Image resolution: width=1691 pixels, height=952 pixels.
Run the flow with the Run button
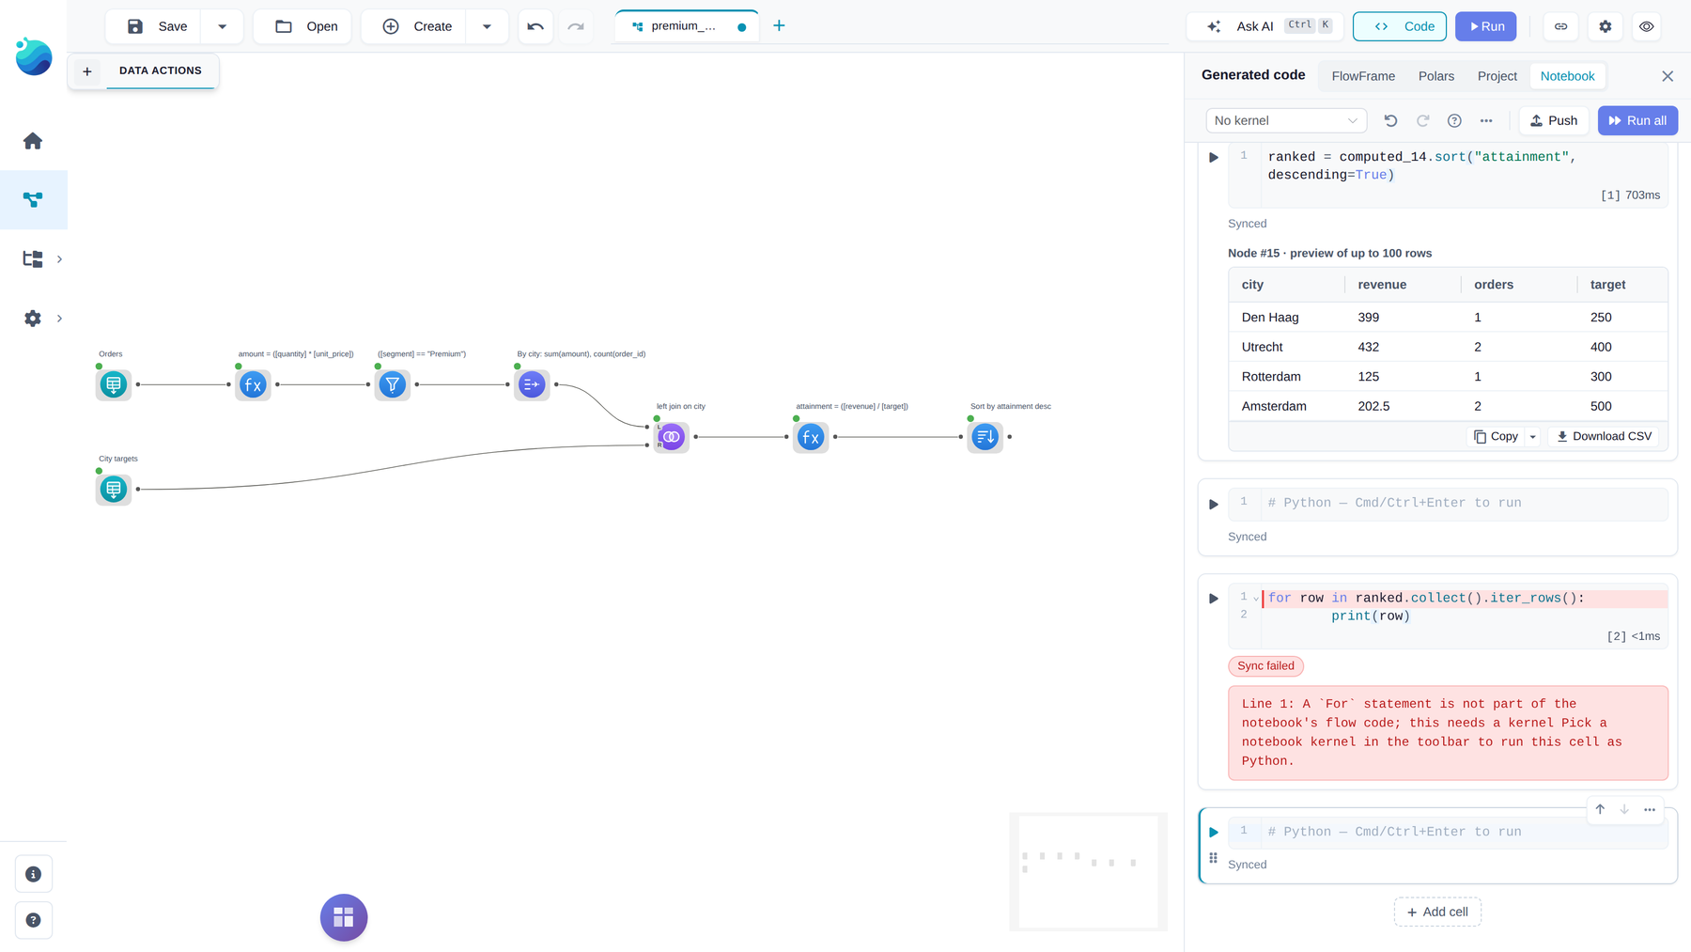click(1485, 26)
